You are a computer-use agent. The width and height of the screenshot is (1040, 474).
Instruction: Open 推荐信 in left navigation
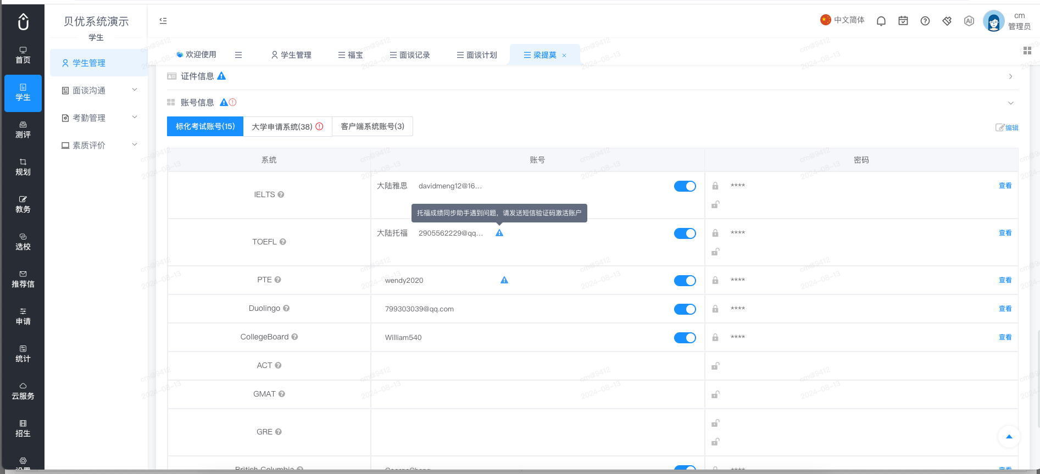point(23,279)
